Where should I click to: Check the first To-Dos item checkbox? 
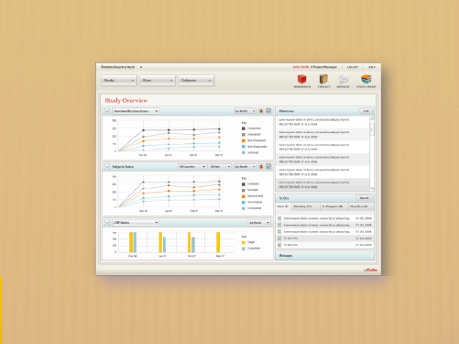(279, 218)
